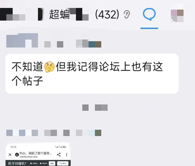
Task: Open the chat bubble tab
Action: click(x=149, y=14)
